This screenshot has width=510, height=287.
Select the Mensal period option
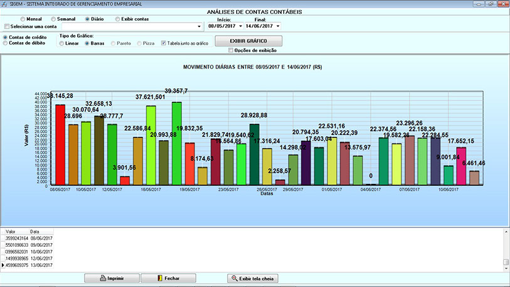point(22,19)
